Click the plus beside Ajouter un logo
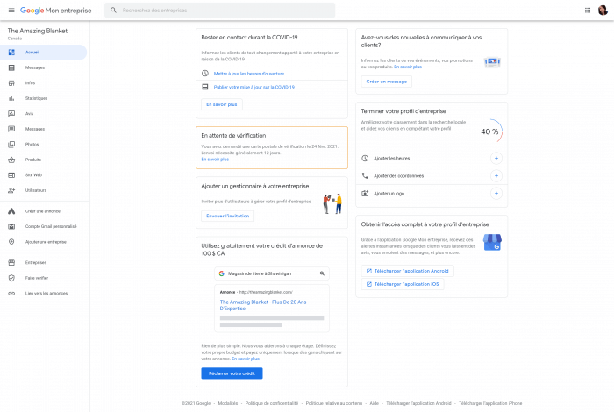Screen dimensions: 614x412 tap(496, 193)
